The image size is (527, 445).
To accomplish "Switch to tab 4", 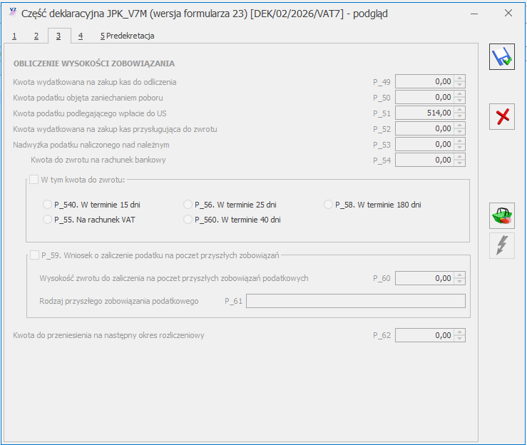I will (80, 36).
